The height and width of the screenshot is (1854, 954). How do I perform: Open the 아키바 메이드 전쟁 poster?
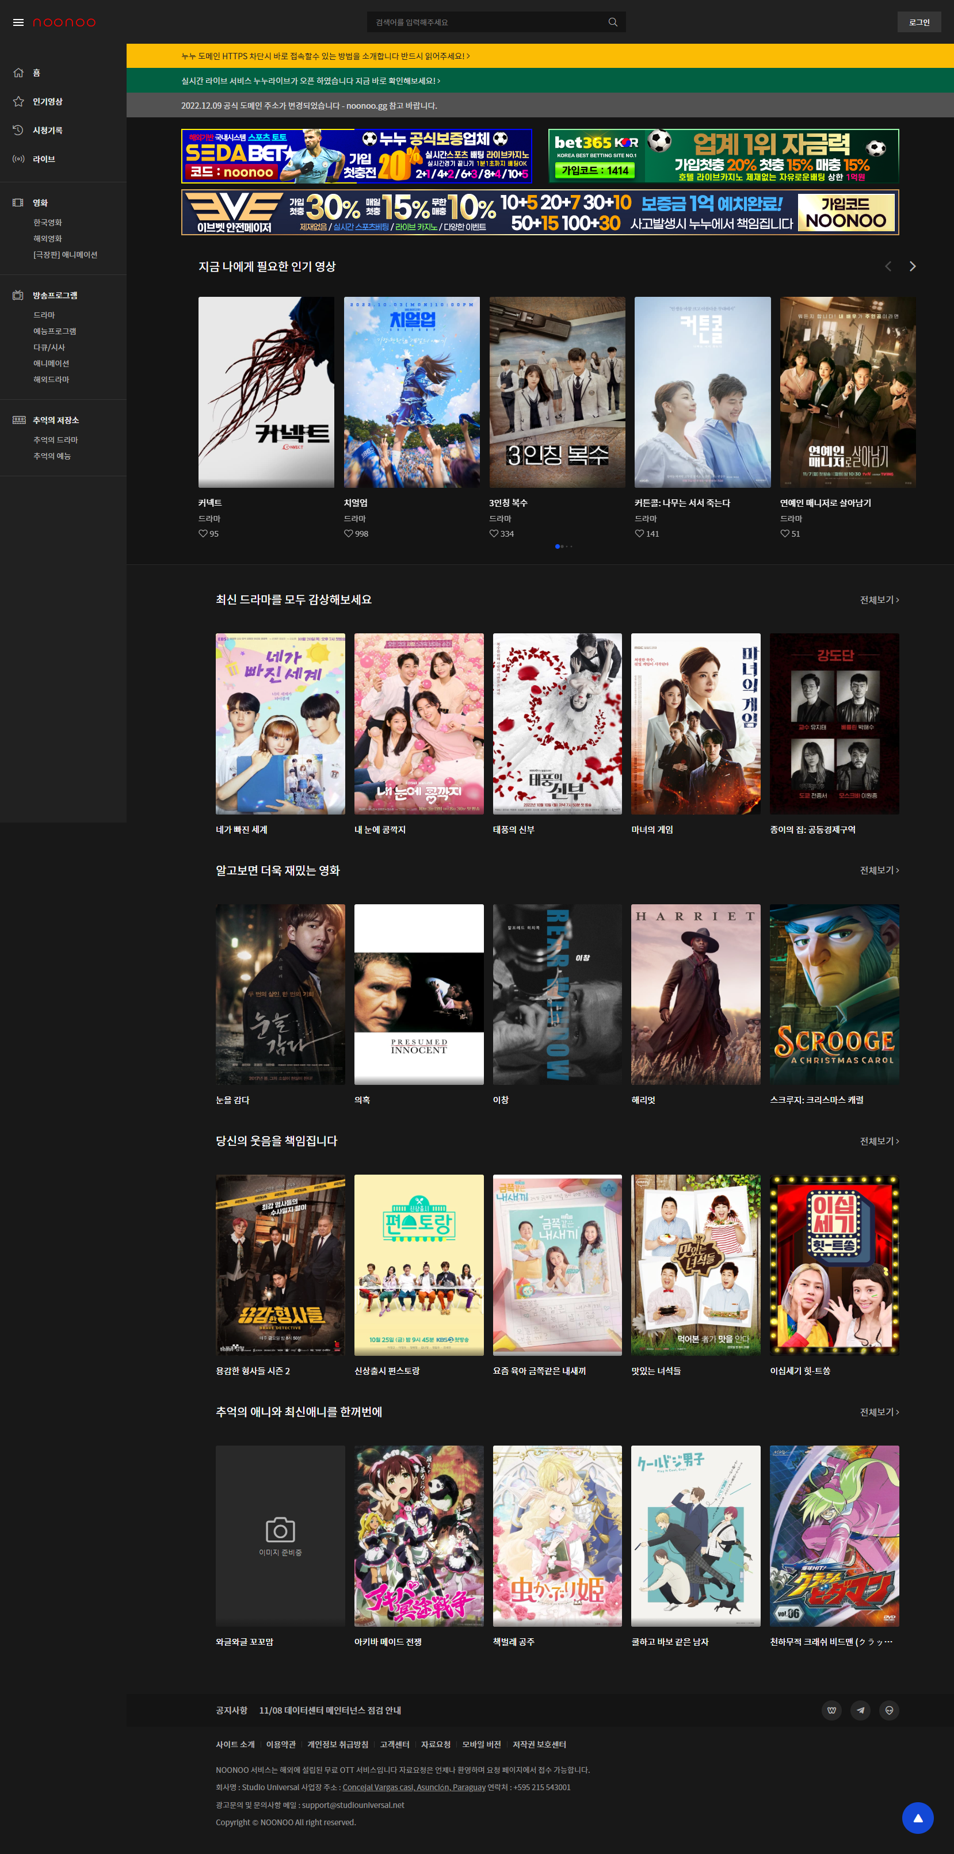pyautogui.click(x=419, y=1535)
